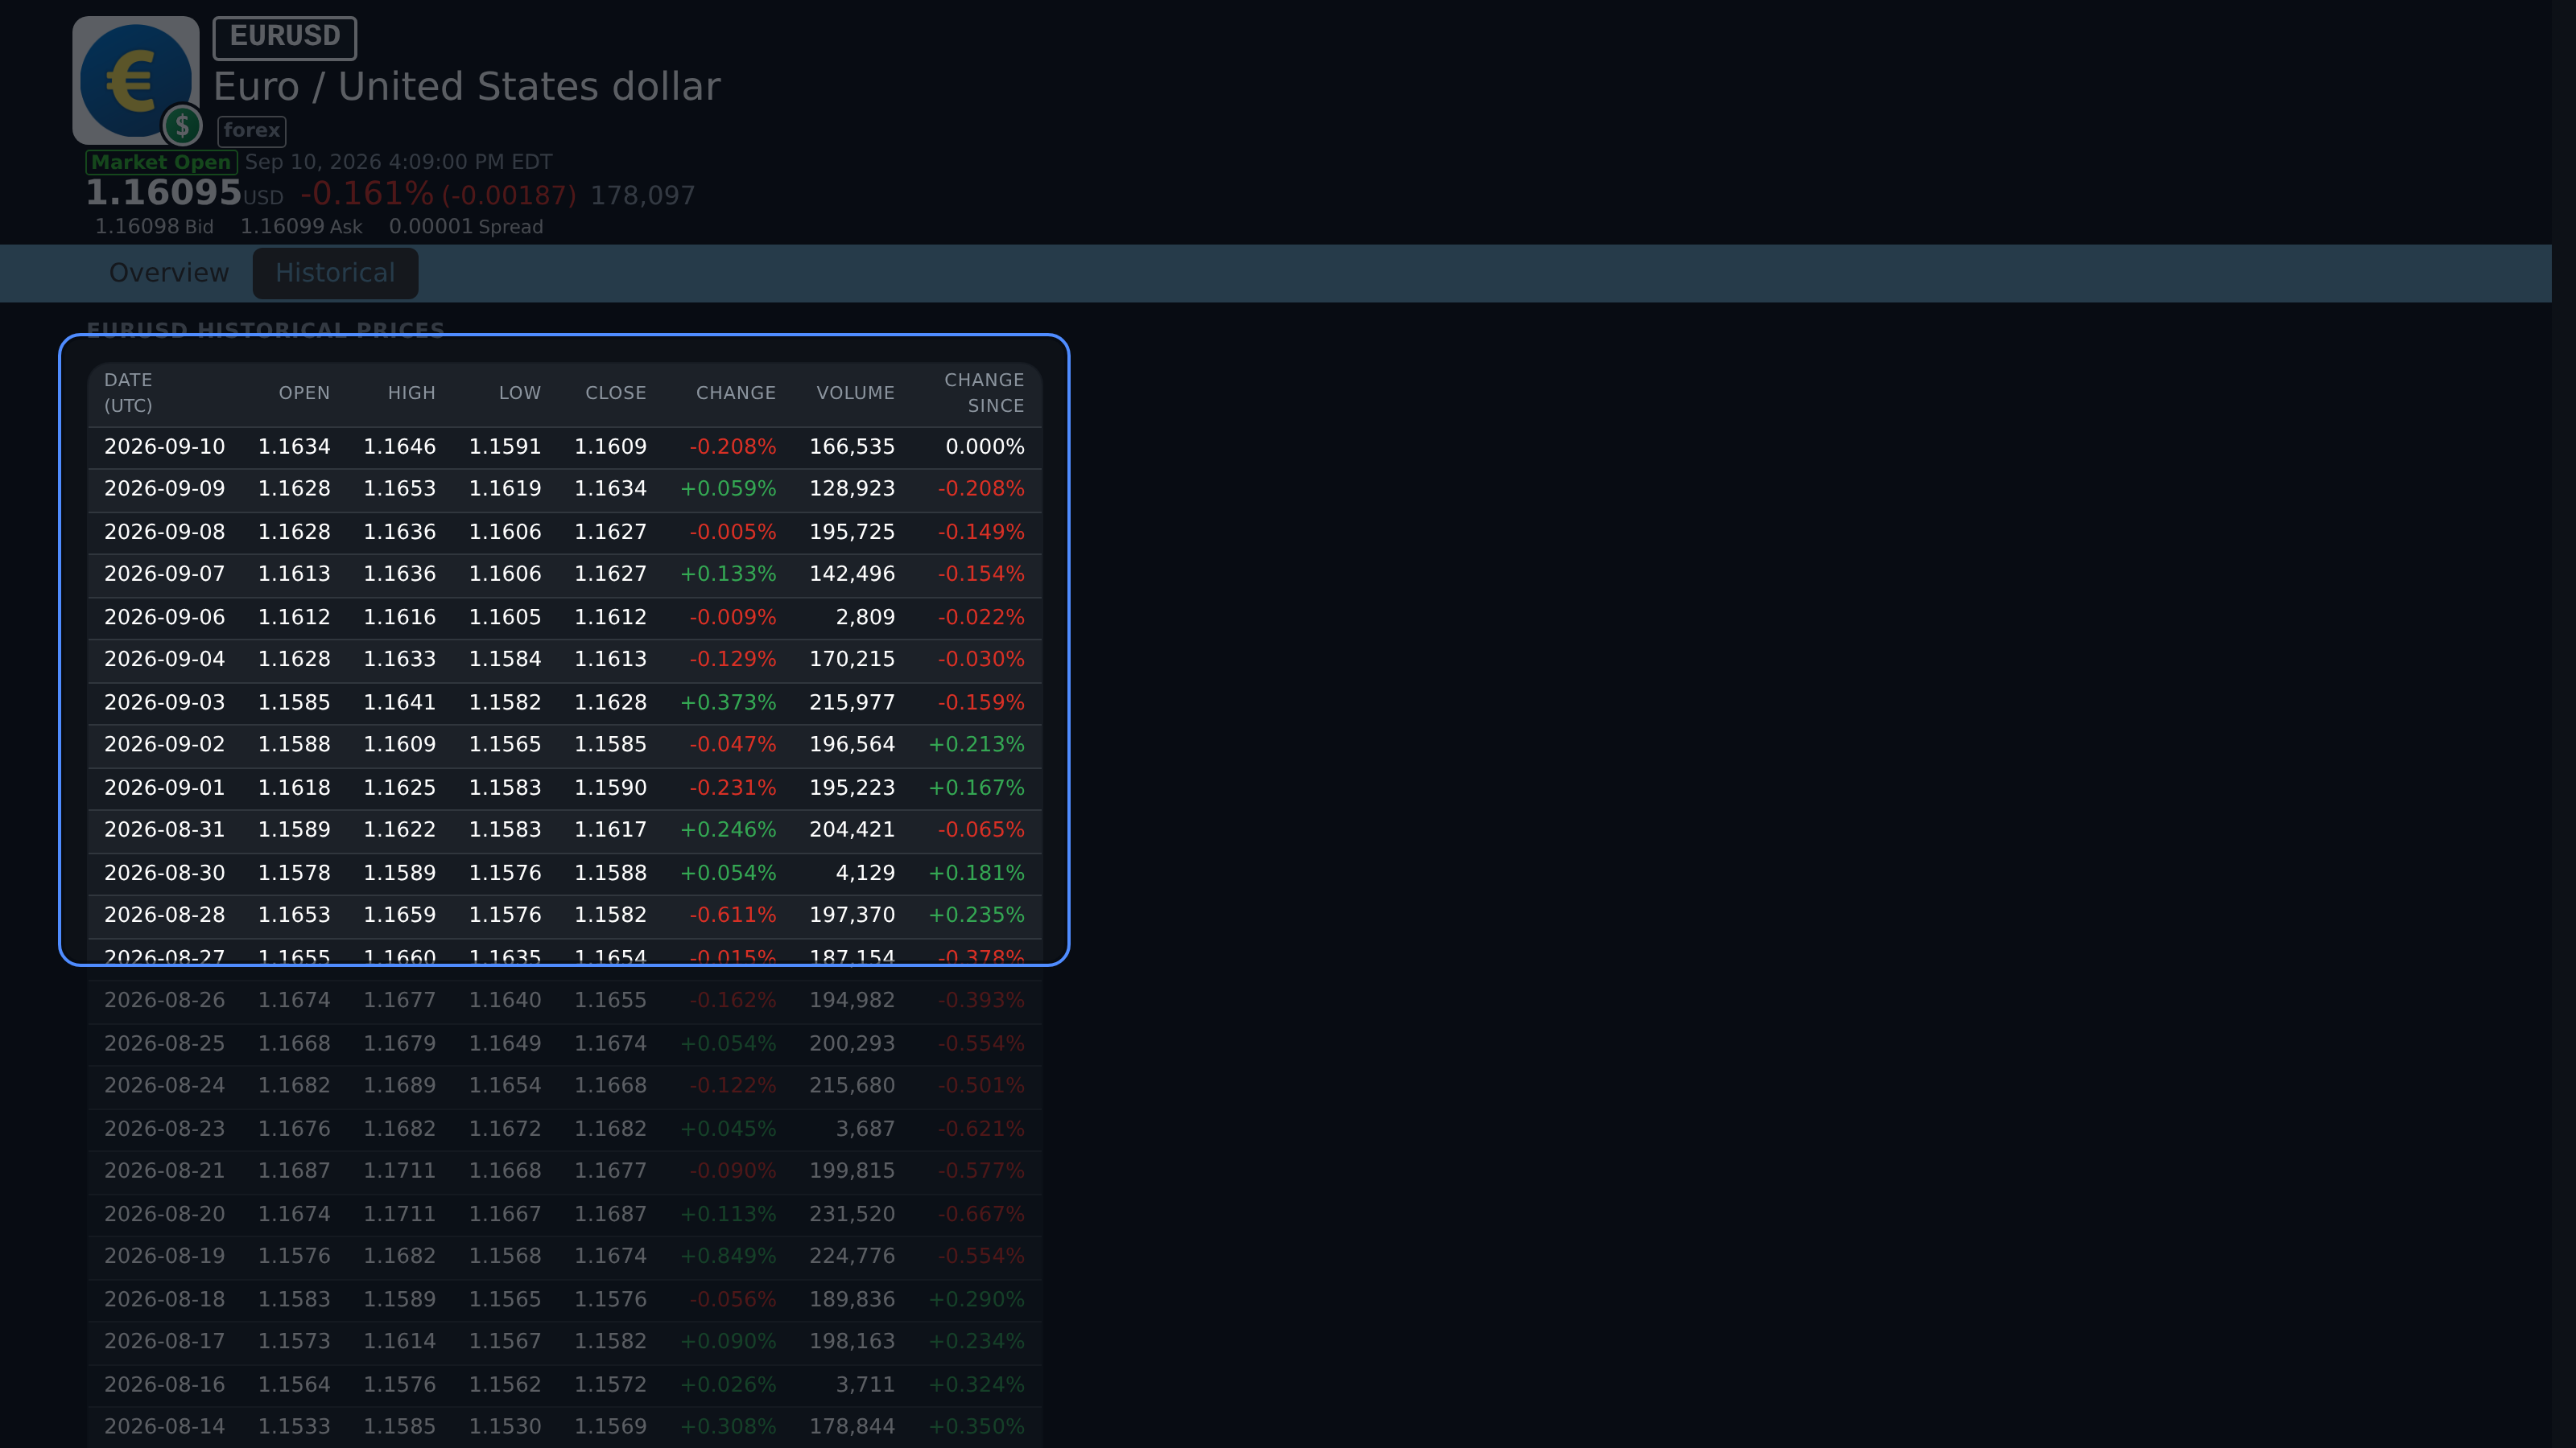The width and height of the screenshot is (2576, 1448).
Task: Click the Euro / United States dollar title
Action: coord(467,87)
